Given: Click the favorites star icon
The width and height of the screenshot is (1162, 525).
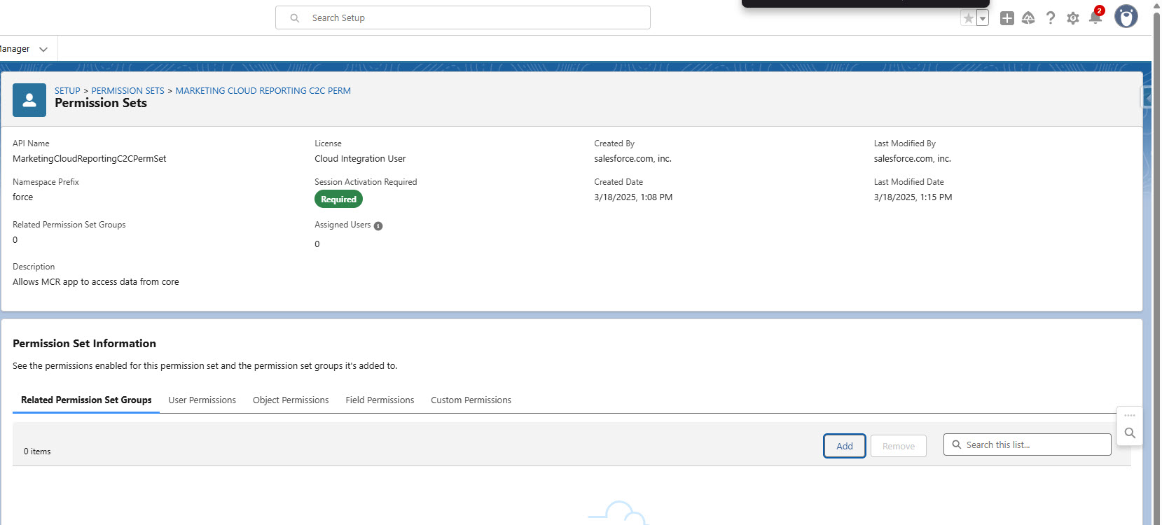Looking at the screenshot, I should pyautogui.click(x=968, y=18).
